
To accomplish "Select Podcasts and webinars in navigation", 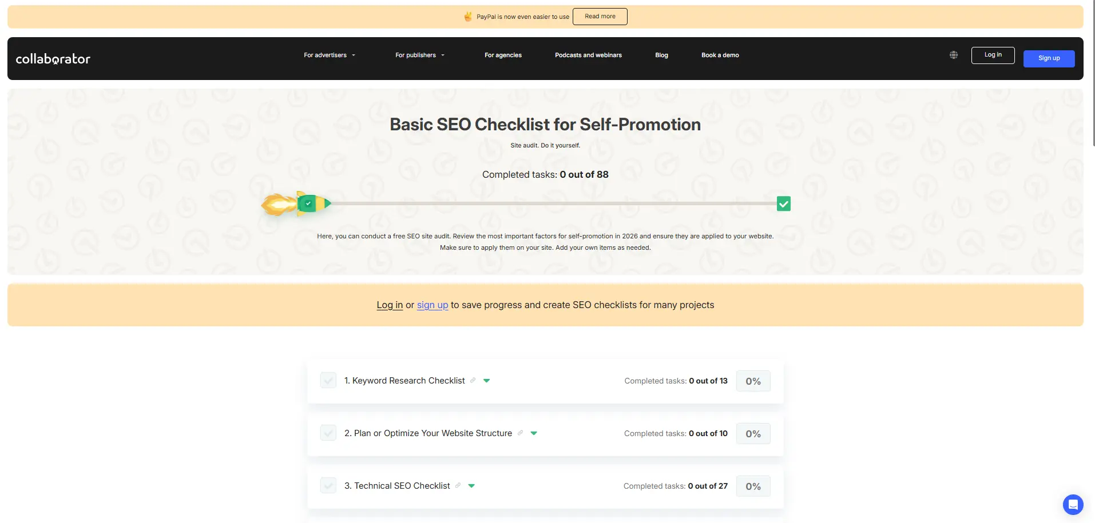I will point(588,55).
